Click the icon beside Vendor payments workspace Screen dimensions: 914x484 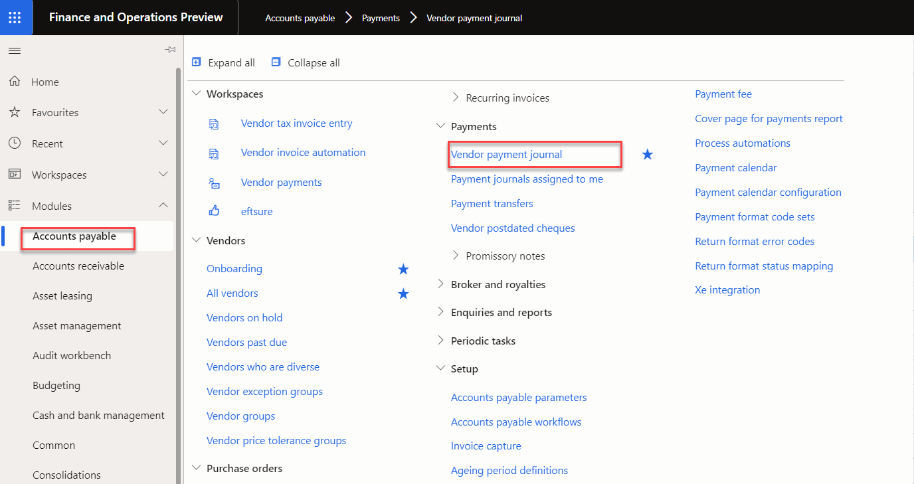[x=214, y=183]
